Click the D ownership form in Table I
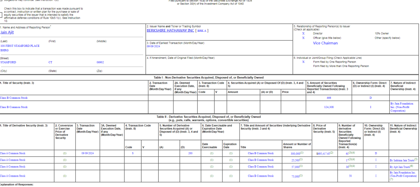This screenshot has width=420, height=187. 371,98
